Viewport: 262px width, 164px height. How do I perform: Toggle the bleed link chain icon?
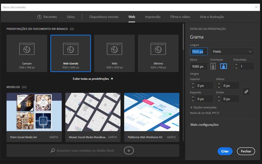pyautogui.click(x=246, y=92)
